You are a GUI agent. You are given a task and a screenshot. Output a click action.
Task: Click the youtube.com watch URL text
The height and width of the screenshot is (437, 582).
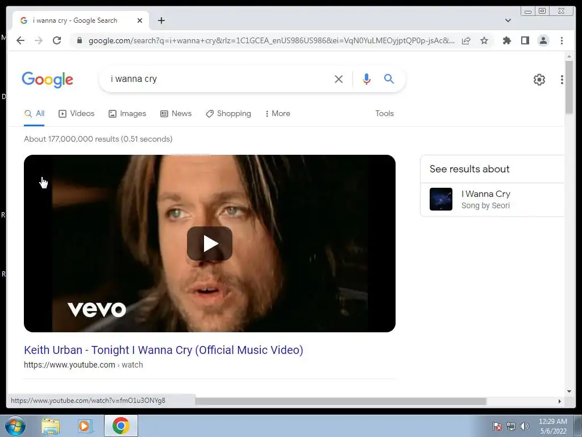tap(83, 365)
